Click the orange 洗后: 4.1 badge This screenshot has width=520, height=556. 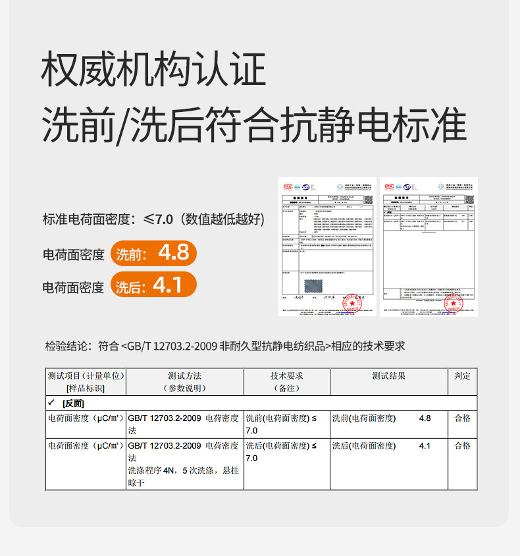(153, 285)
